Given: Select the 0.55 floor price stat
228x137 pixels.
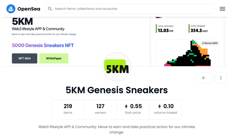Looking at the screenshot, I should click(x=133, y=110).
